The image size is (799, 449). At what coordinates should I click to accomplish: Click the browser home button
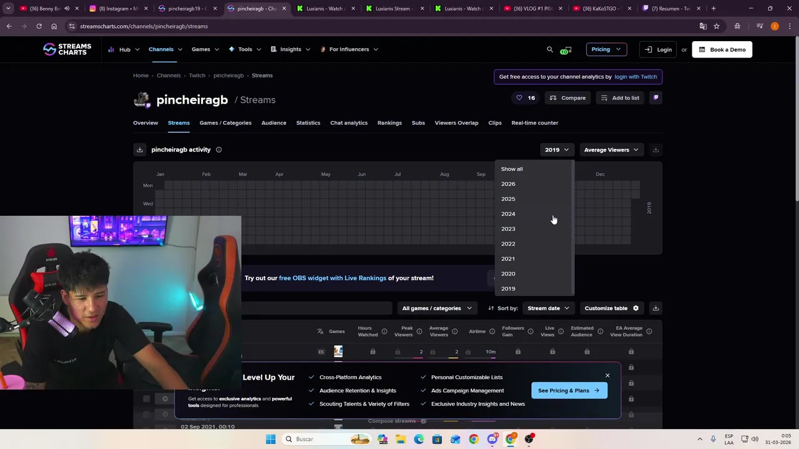click(54, 26)
